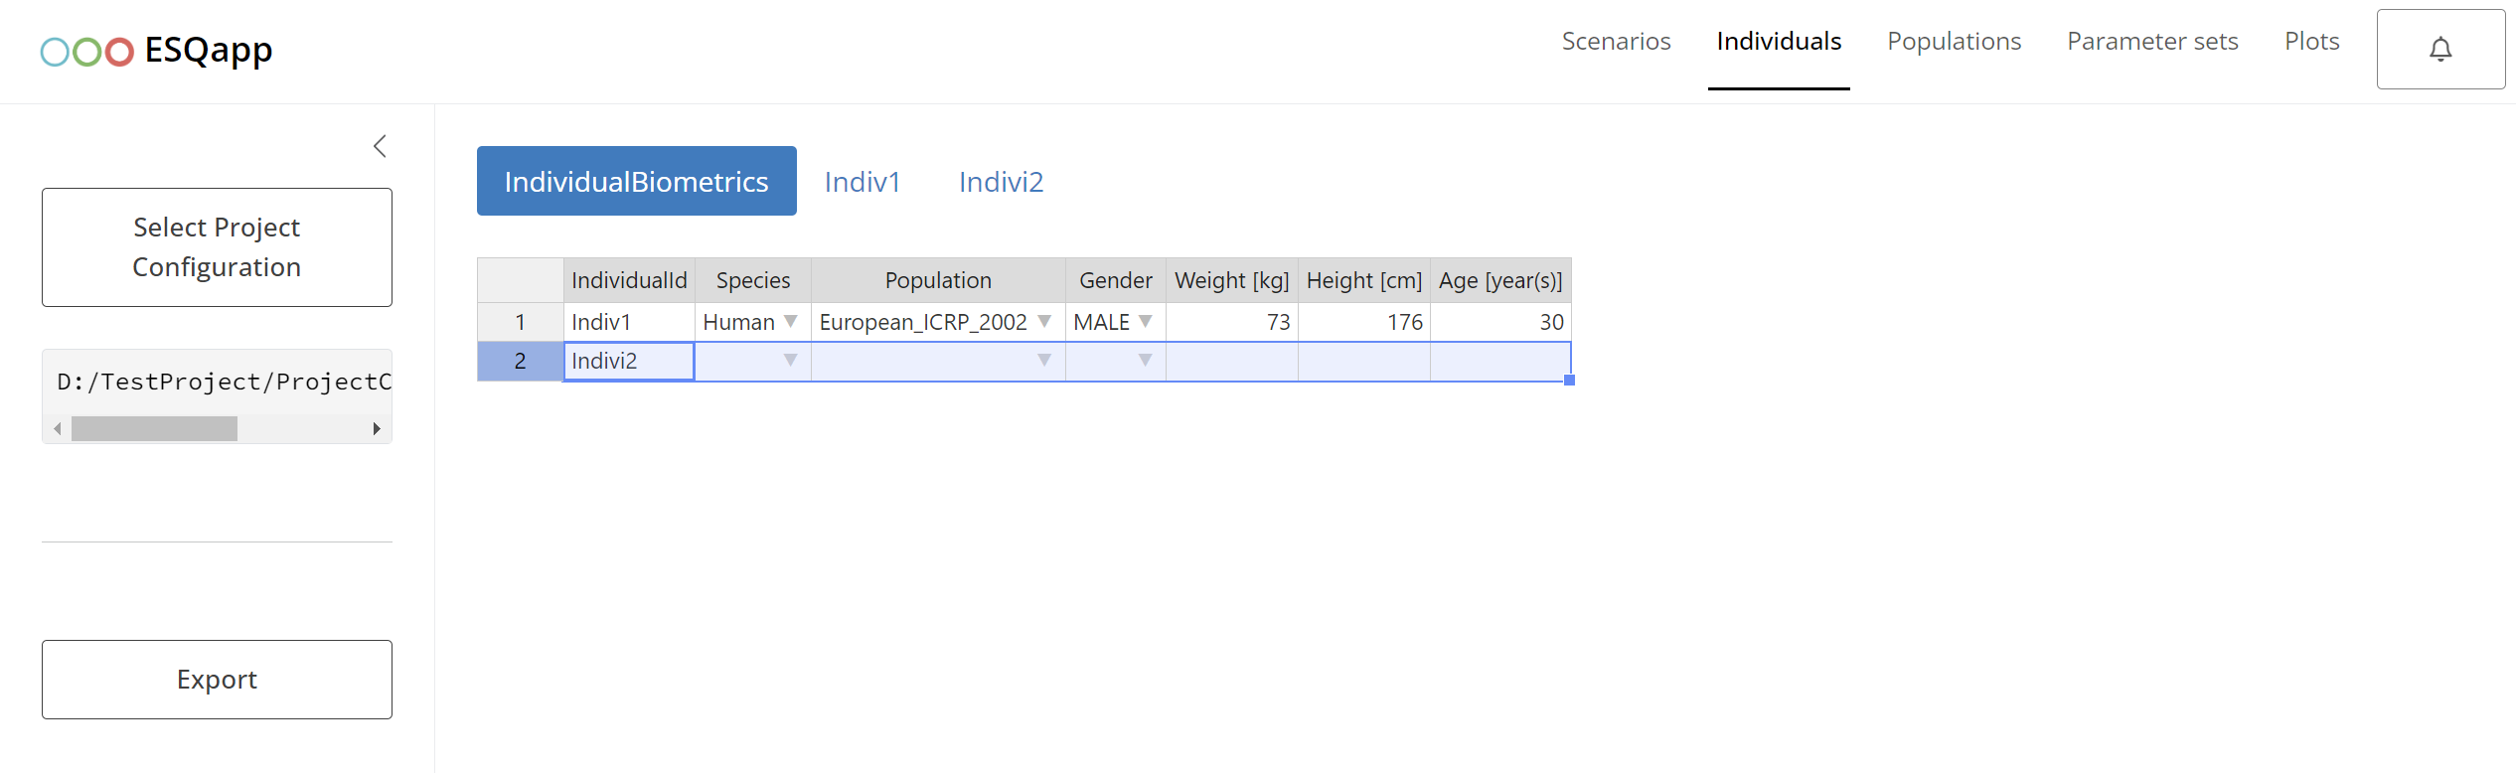
Task: Click the IndividualId column header
Action: click(x=629, y=280)
